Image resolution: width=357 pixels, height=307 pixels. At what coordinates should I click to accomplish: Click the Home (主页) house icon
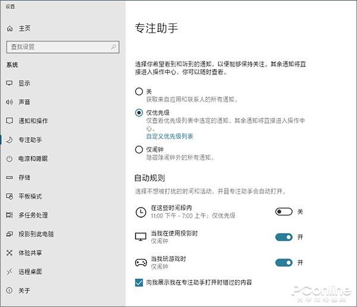coord(9,28)
